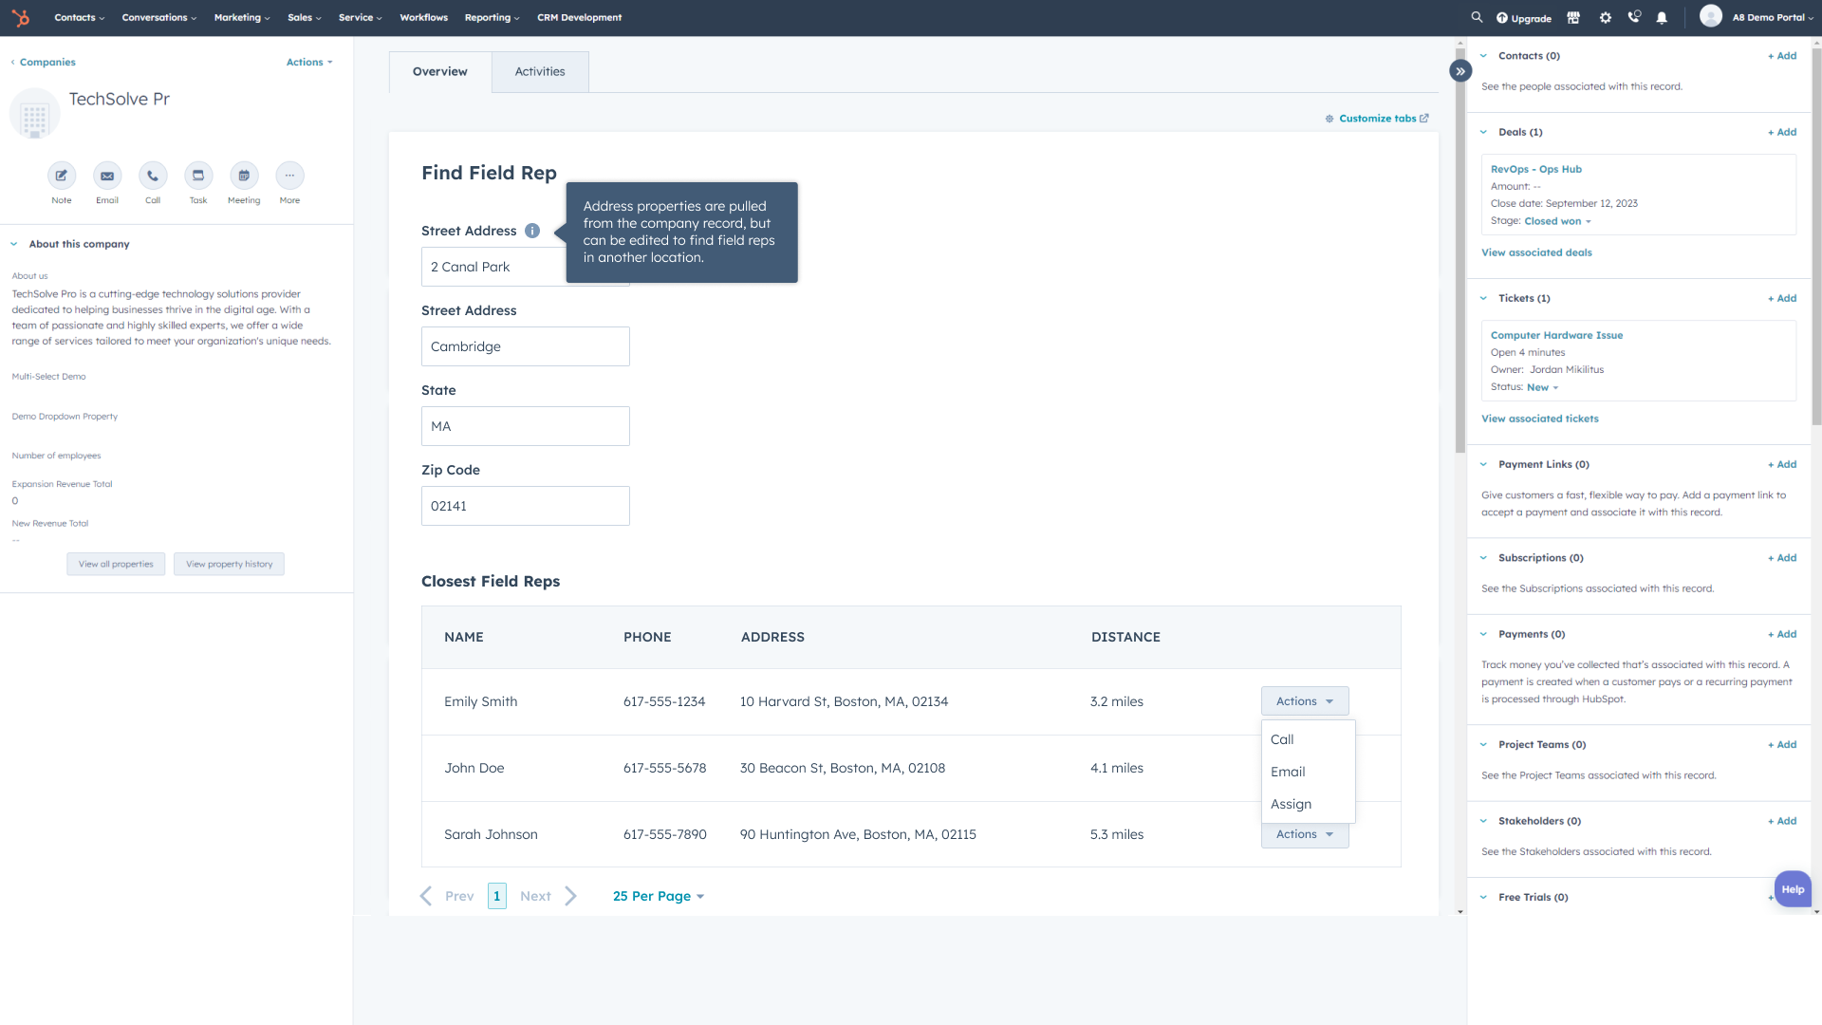Image resolution: width=1822 pixels, height=1025 pixels.
Task: Open the Computer Hardware Issue ticket
Action: point(1556,335)
